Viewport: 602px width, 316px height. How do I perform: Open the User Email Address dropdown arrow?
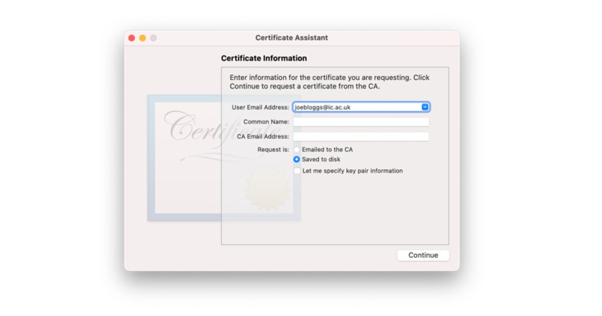click(x=425, y=107)
